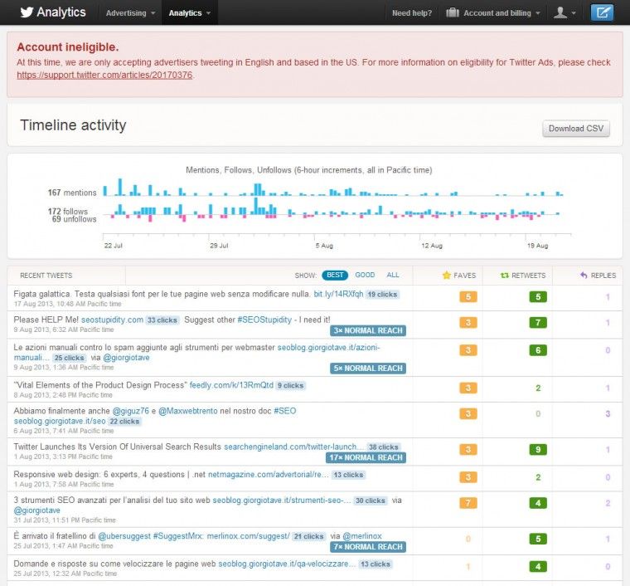Viewport: 630px width, 586px height.
Task: Click the reply arrow icon in Replies header
Action: [x=584, y=275]
